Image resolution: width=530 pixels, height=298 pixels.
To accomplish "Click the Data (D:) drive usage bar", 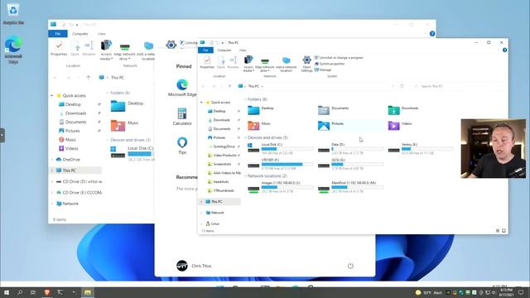I will (358, 149).
